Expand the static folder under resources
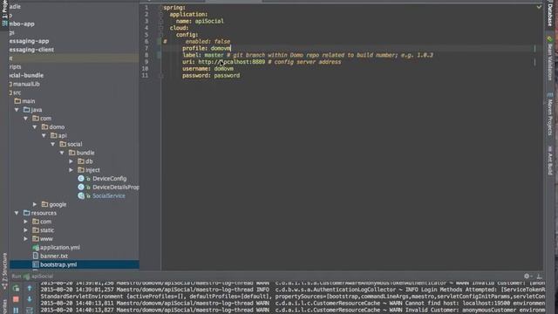 (x=25, y=230)
